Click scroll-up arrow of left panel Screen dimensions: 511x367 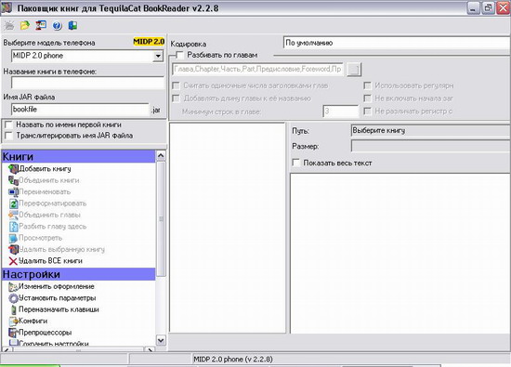click(x=161, y=155)
